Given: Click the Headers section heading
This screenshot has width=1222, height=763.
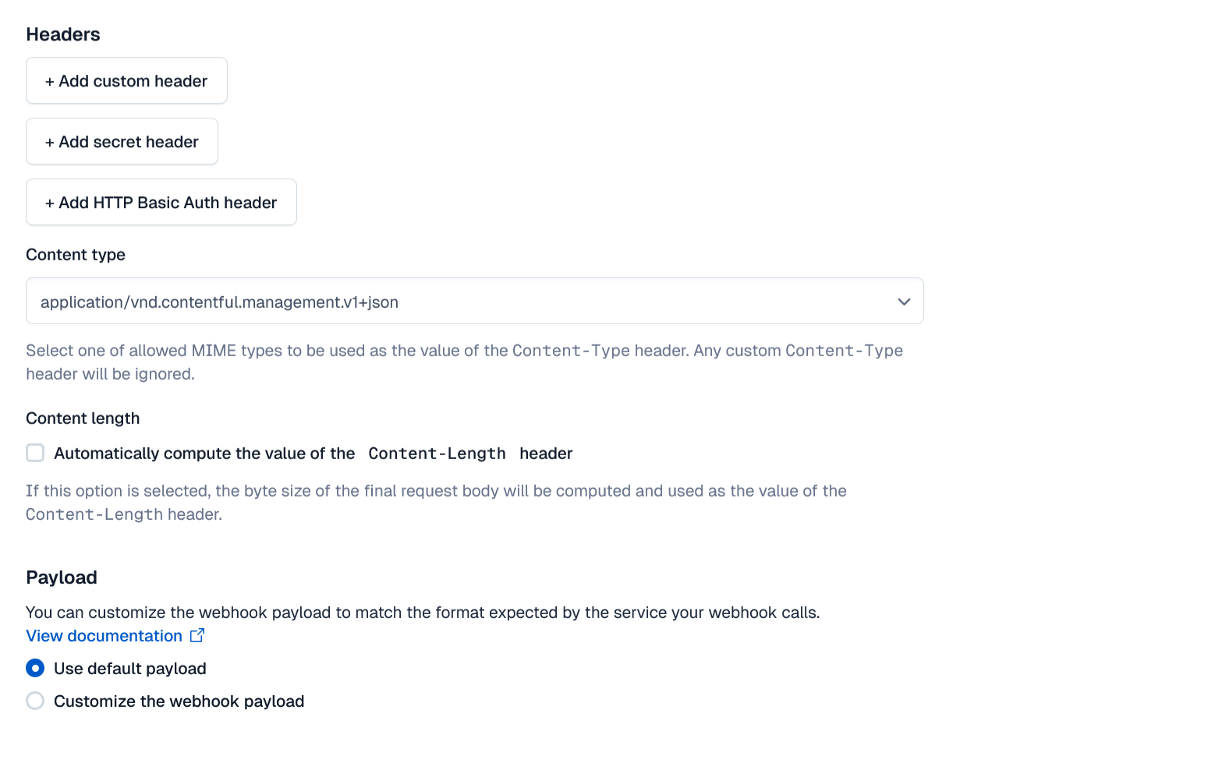Looking at the screenshot, I should pos(62,34).
